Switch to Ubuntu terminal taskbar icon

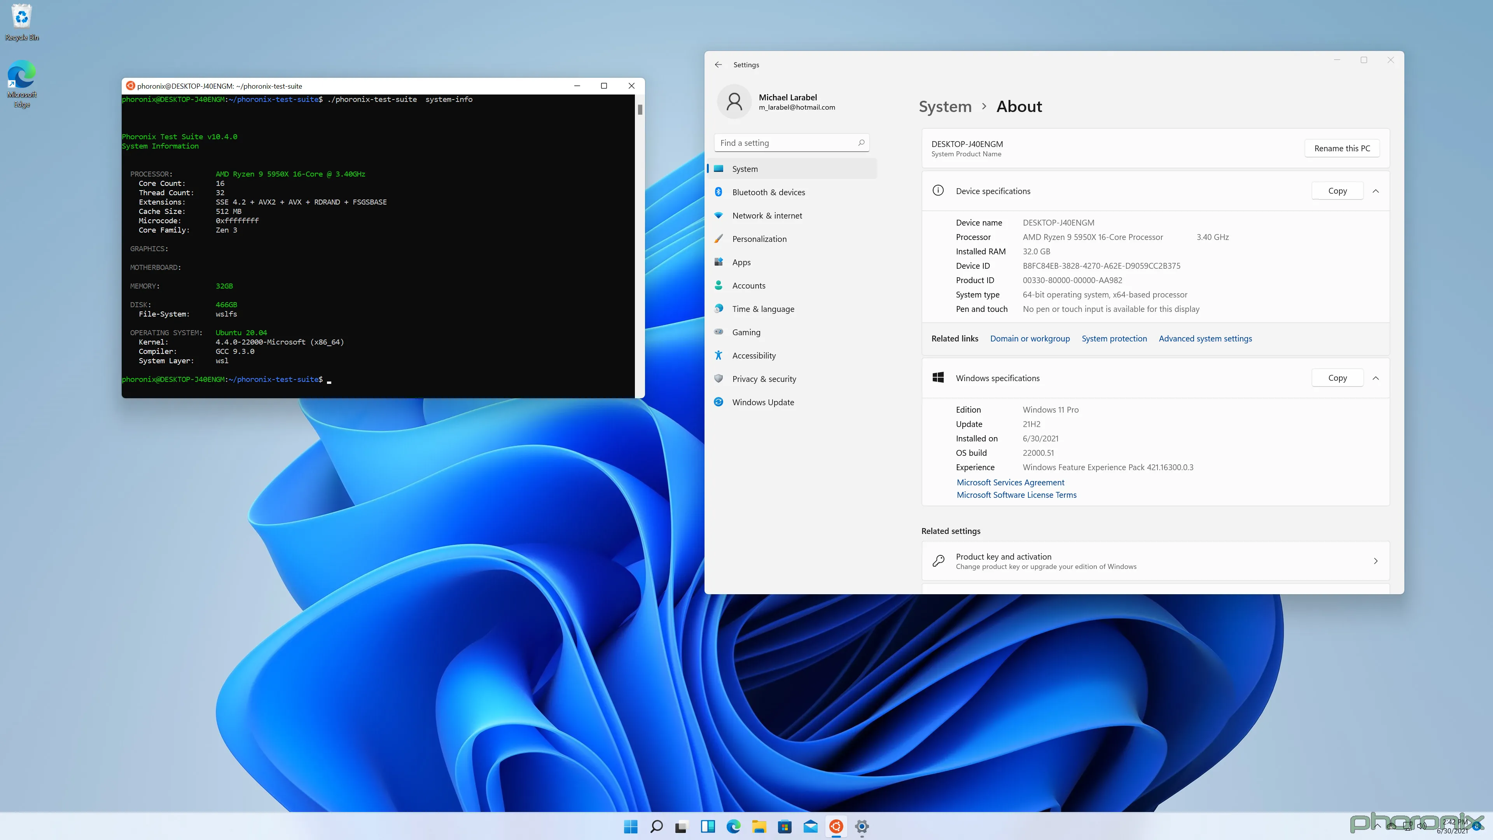tap(836, 827)
